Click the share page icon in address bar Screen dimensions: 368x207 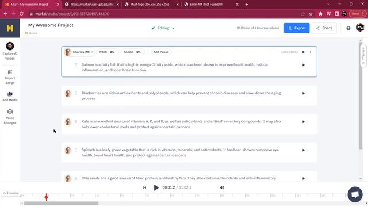pyautogui.click(x=303, y=14)
